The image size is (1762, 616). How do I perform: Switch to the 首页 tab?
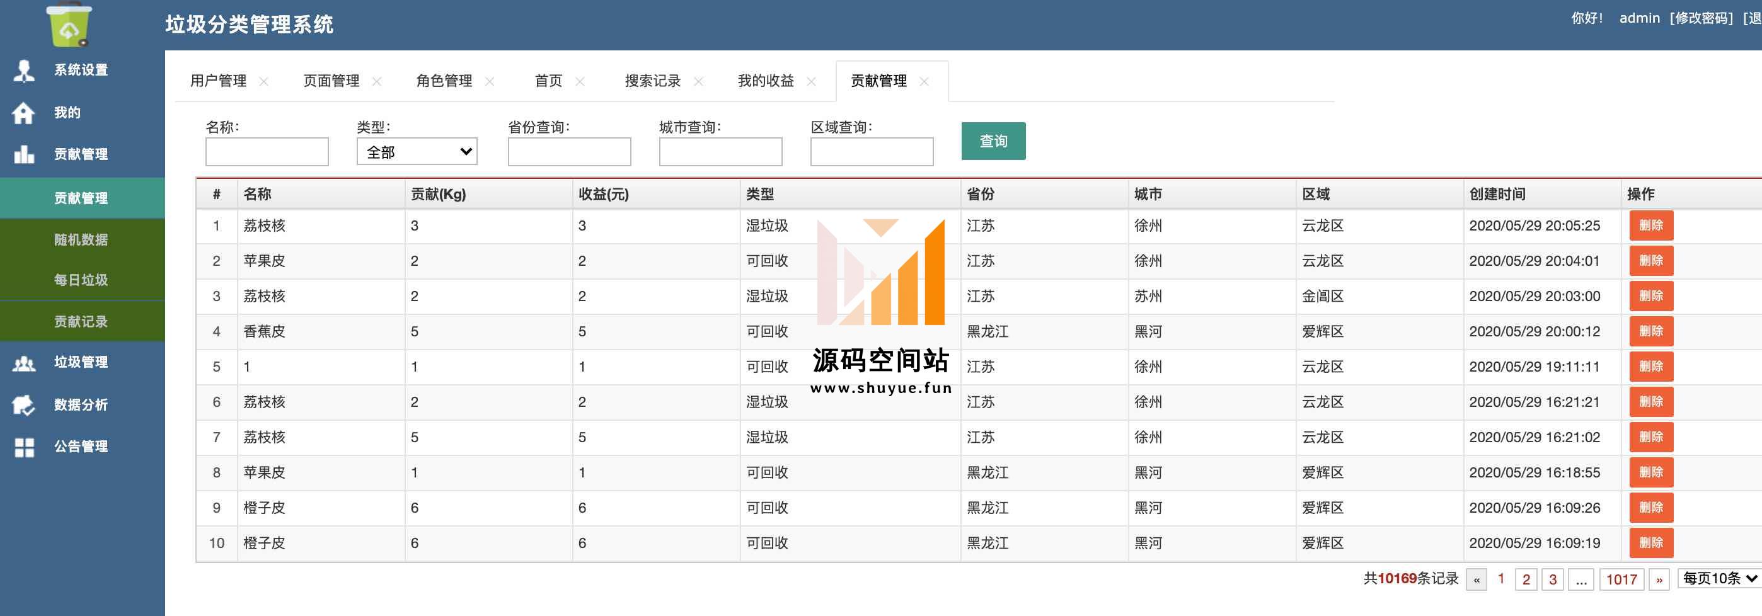click(548, 81)
